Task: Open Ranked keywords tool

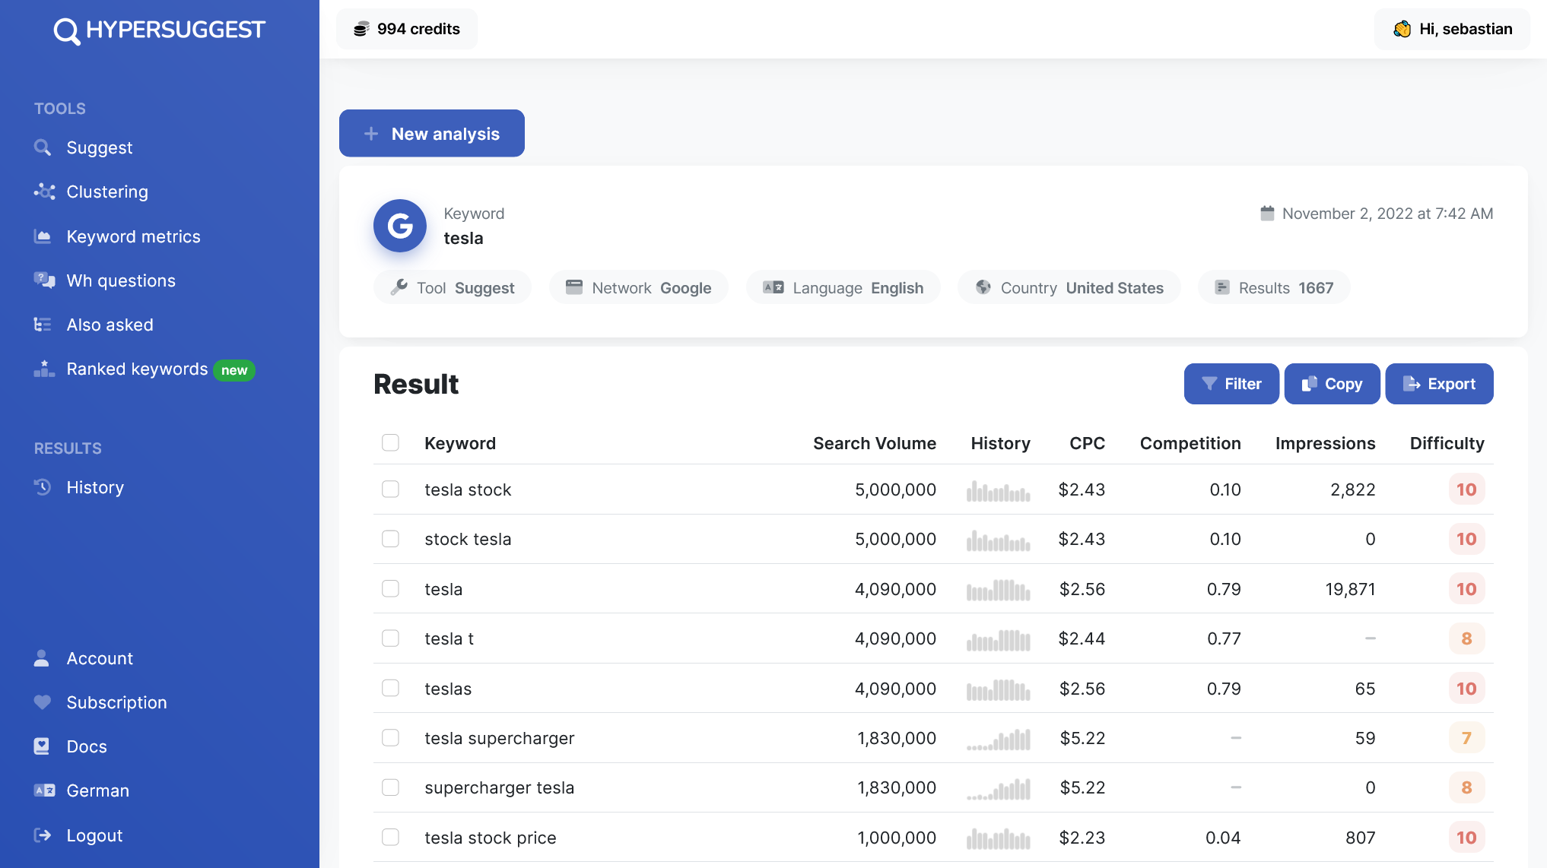Action: (x=136, y=368)
